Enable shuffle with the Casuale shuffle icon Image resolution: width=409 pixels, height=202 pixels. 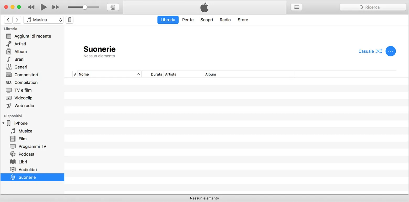(379, 51)
